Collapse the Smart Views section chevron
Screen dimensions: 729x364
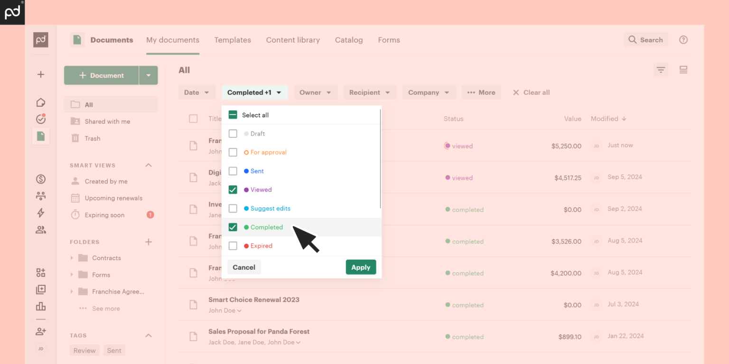click(149, 165)
